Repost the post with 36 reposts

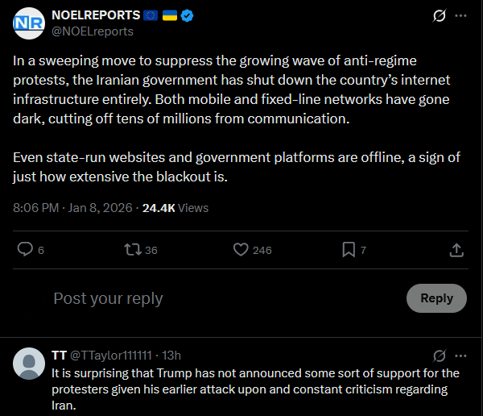pyautogui.click(x=130, y=250)
